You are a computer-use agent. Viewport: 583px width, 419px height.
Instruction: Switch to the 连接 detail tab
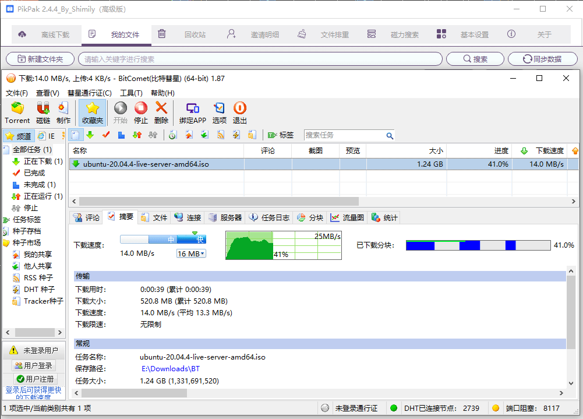click(x=188, y=218)
